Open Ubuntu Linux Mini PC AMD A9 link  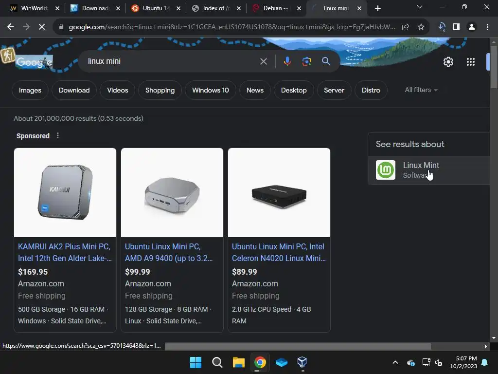click(x=169, y=252)
